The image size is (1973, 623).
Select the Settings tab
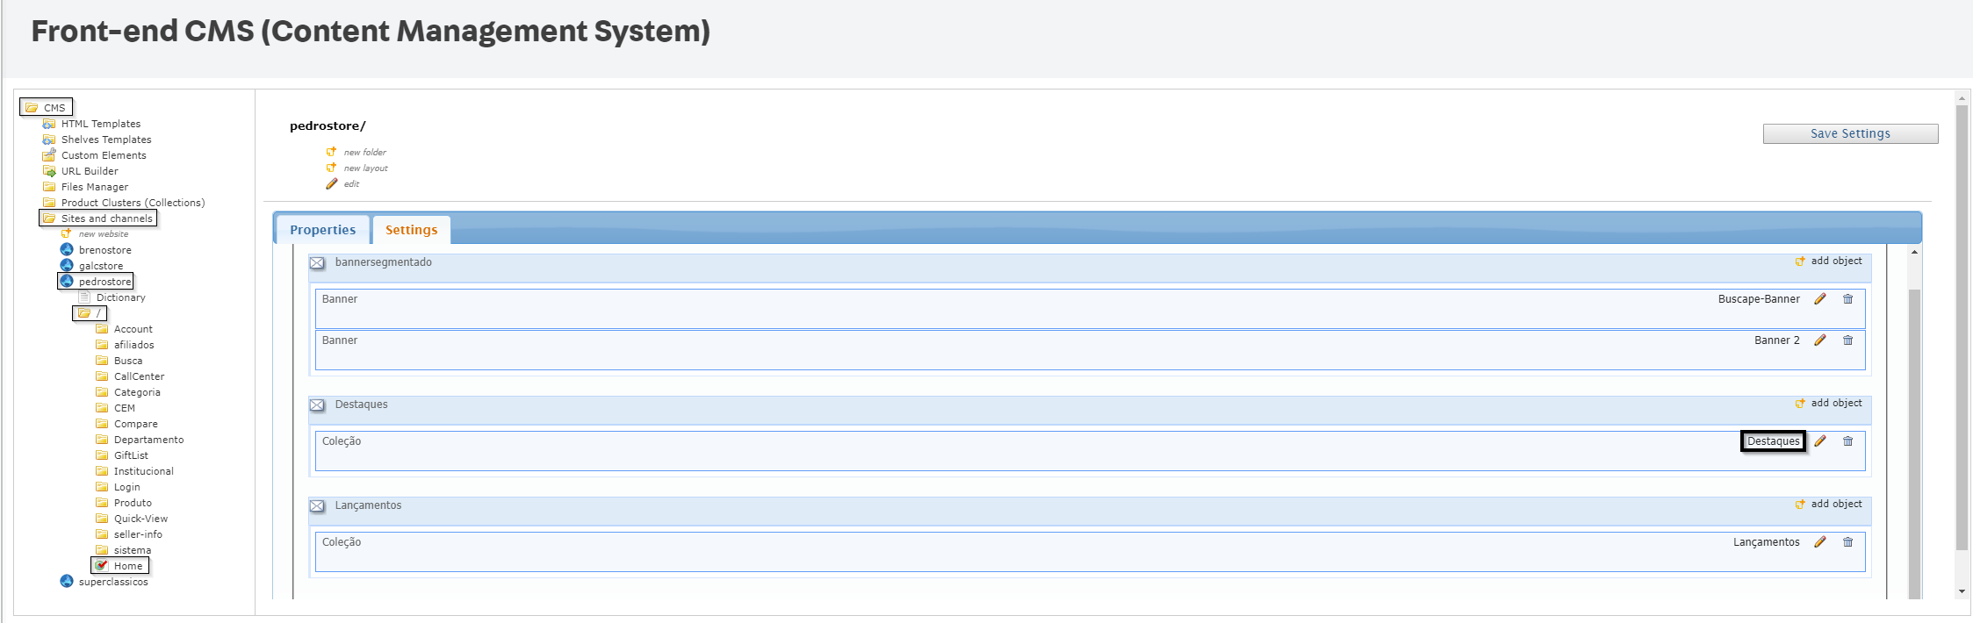click(411, 230)
